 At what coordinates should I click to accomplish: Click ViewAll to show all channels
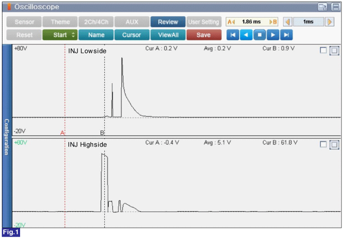168,35
